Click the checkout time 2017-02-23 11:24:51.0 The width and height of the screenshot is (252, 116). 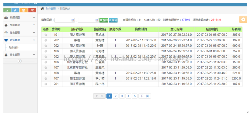pyautogui.click(x=212, y=79)
